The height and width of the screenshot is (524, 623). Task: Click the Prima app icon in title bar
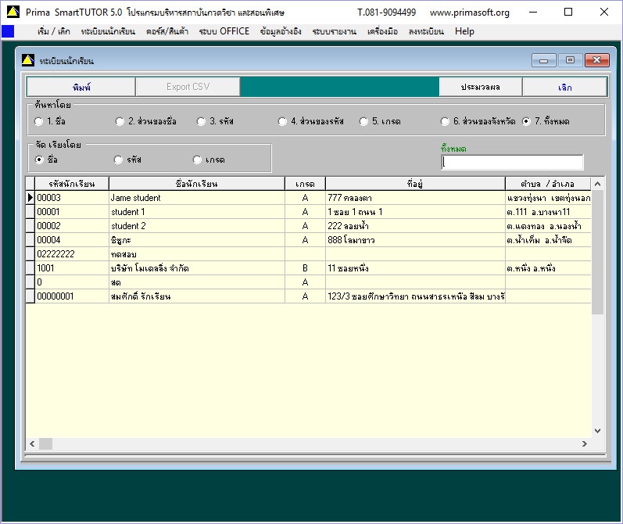pyautogui.click(x=13, y=13)
